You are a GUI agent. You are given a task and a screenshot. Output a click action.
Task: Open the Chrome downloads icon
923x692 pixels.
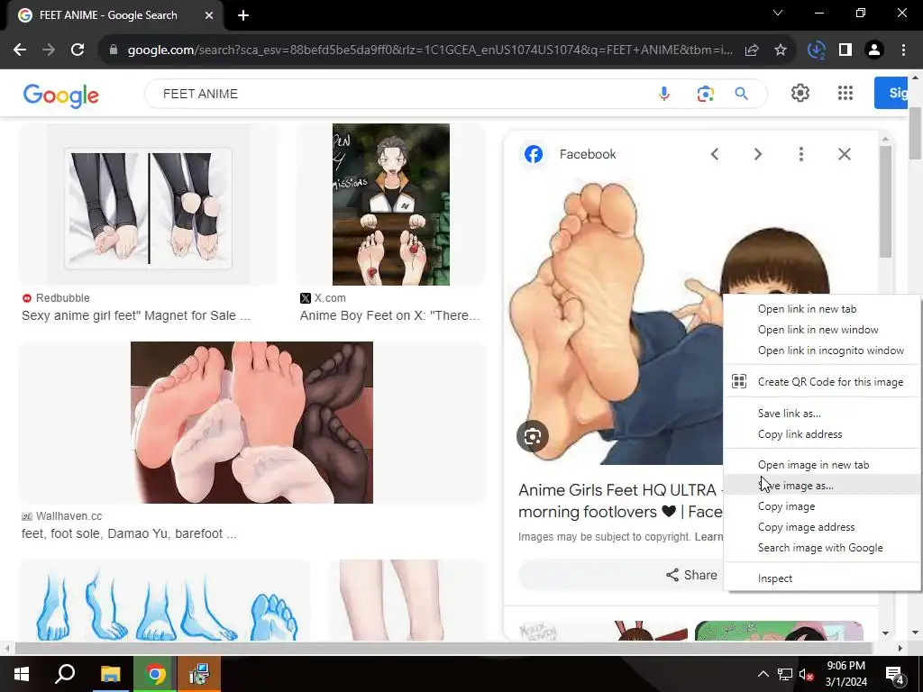pyautogui.click(x=817, y=50)
